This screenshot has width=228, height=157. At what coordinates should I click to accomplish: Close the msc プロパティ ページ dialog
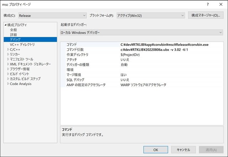tap(221, 4)
